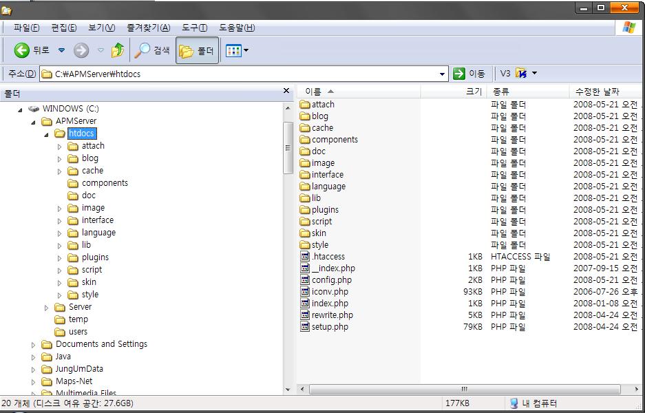This screenshot has width=645, height=413.
Task: Collapse the APMServer tree node
Action: 33,122
